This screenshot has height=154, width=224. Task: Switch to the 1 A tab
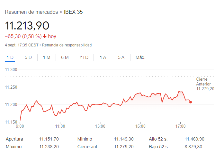pyautogui.click(x=103, y=57)
